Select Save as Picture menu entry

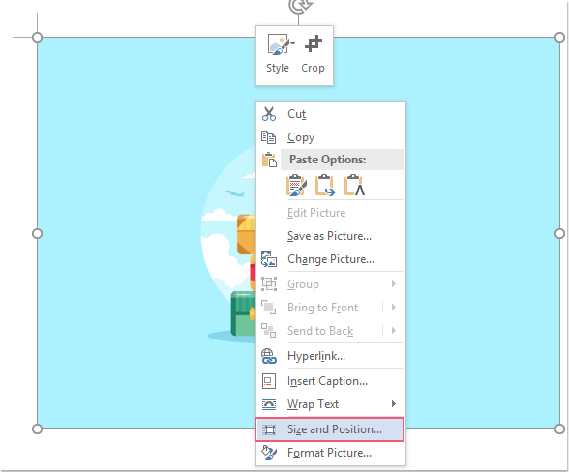329,236
